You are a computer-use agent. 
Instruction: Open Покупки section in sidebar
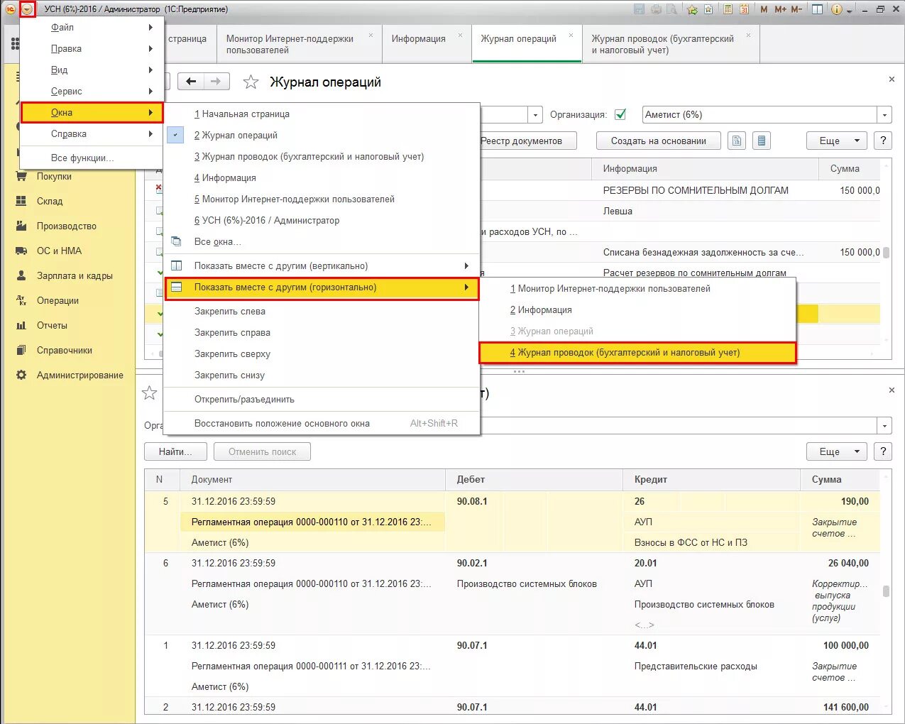click(54, 176)
